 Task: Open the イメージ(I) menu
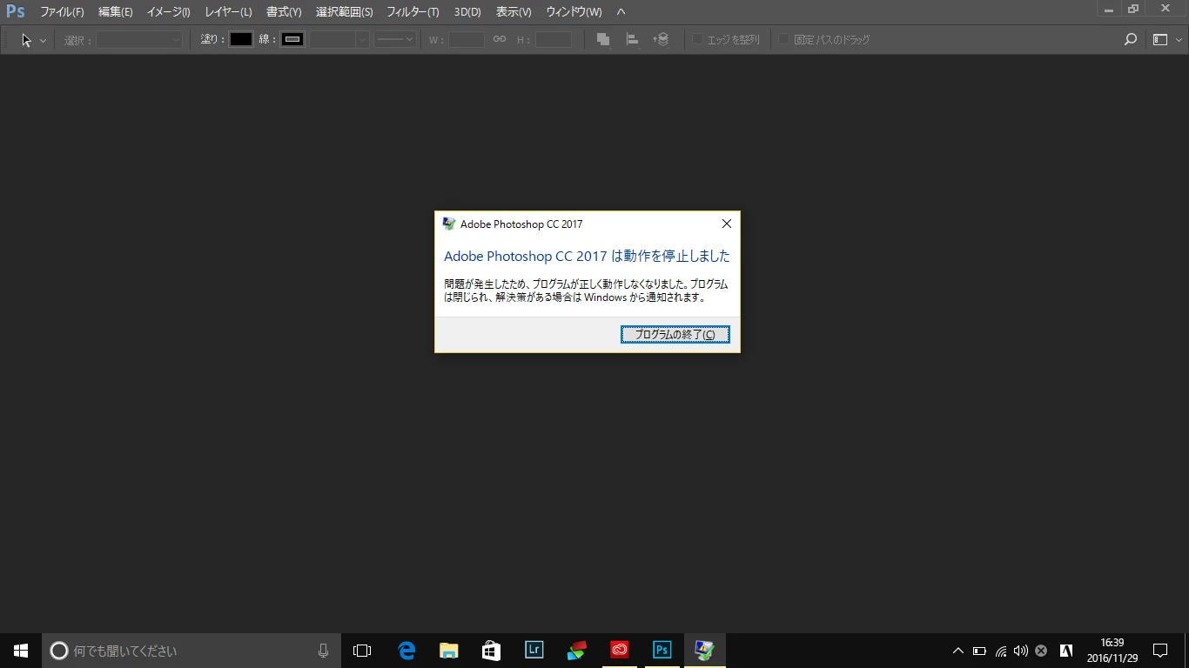[x=168, y=12]
